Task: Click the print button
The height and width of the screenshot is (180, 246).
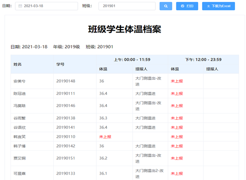Action: pos(187,6)
